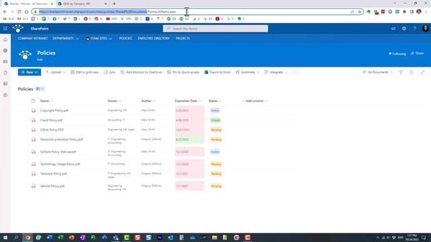Viewport: 431px width, 242px height.
Task: Open the user profile picture menu
Action: click(425, 28)
